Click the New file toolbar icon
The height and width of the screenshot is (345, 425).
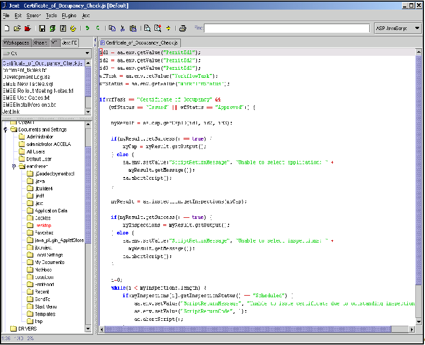pos(6,28)
